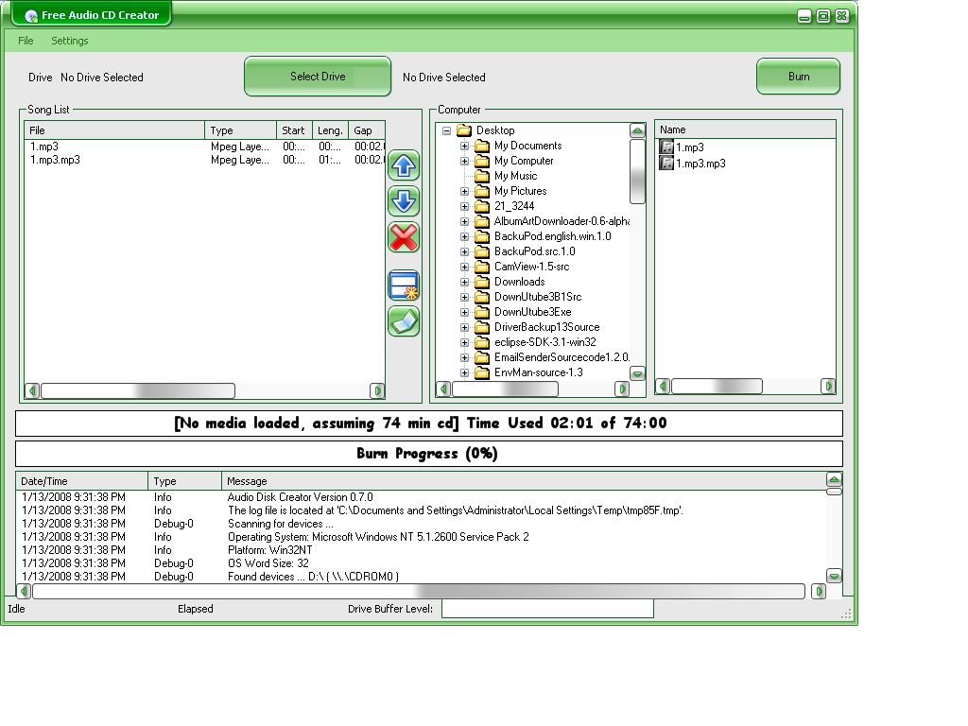
Task: Open the Settings menu
Action: (70, 41)
